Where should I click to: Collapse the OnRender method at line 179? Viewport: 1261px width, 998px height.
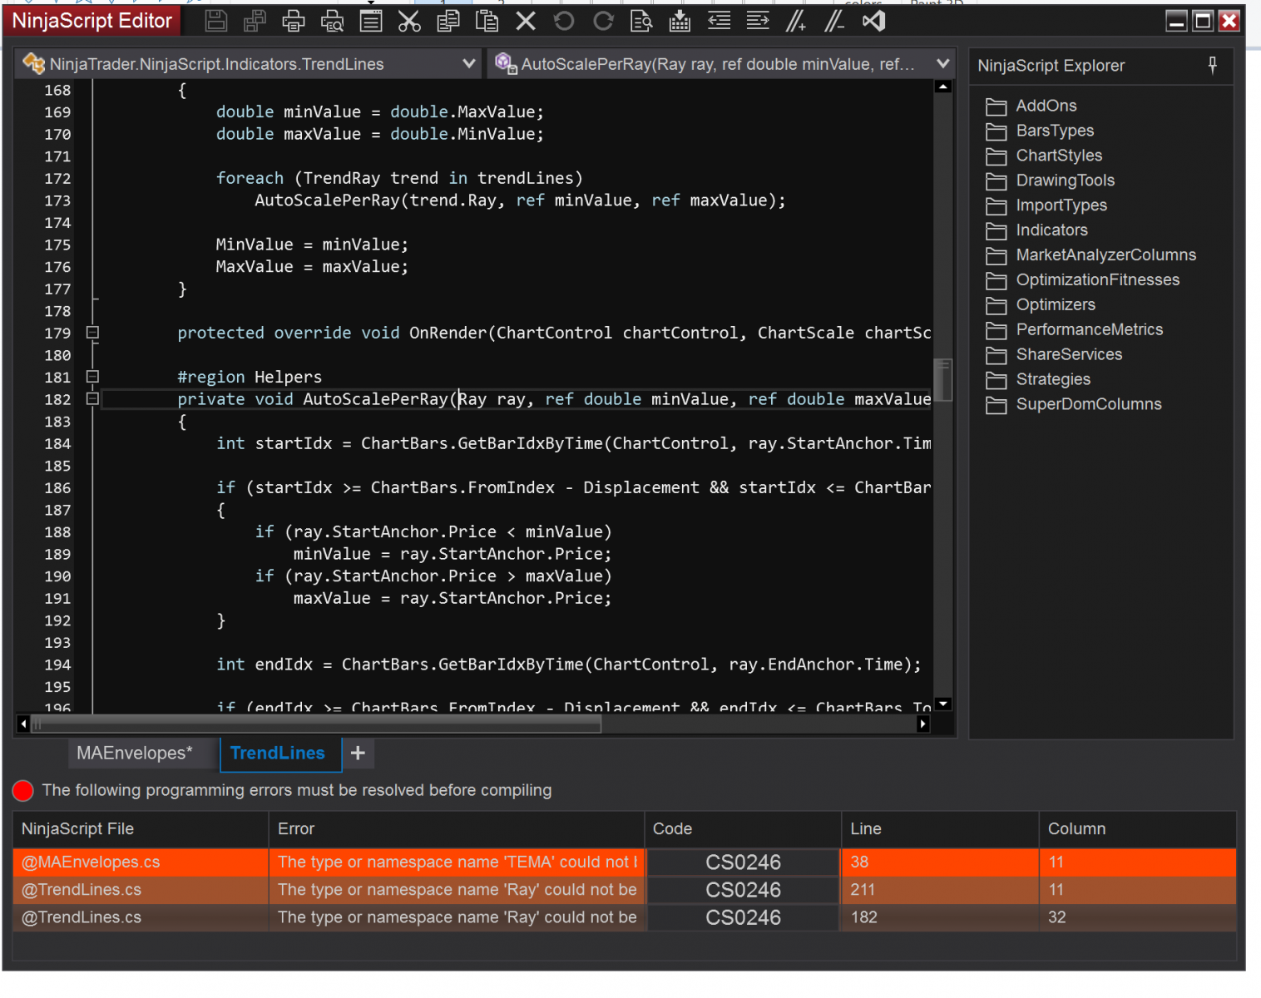[93, 333]
